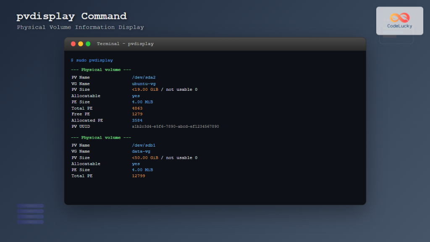This screenshot has height=242, width=430.
Task: Click the second purple stripe bottom left
Action: tap(30, 210)
